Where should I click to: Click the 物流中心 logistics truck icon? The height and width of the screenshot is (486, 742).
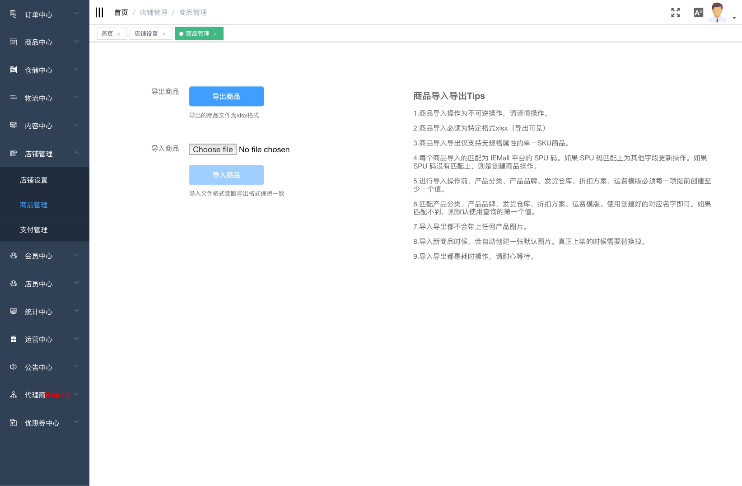pyautogui.click(x=14, y=98)
